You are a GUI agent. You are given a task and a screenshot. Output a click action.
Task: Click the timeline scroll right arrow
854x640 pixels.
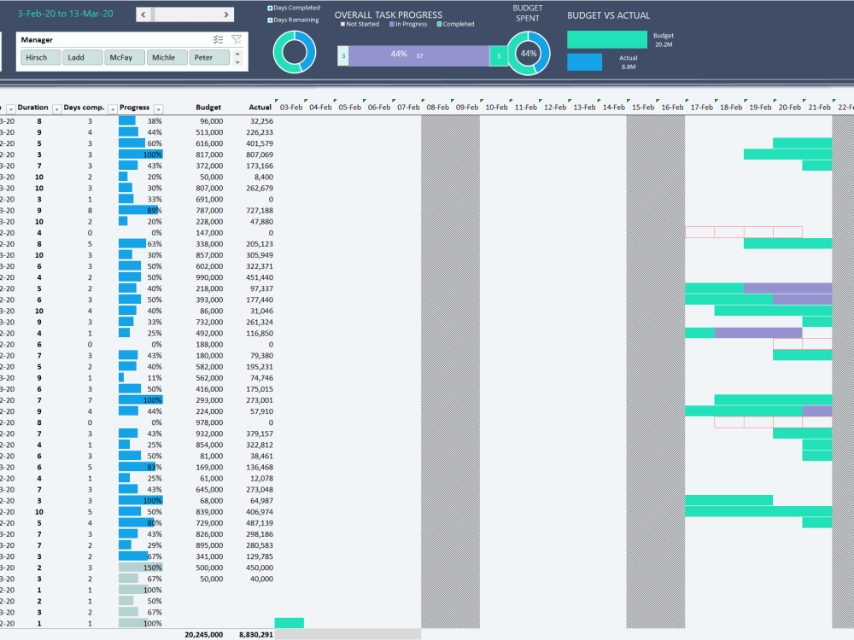[x=226, y=15]
